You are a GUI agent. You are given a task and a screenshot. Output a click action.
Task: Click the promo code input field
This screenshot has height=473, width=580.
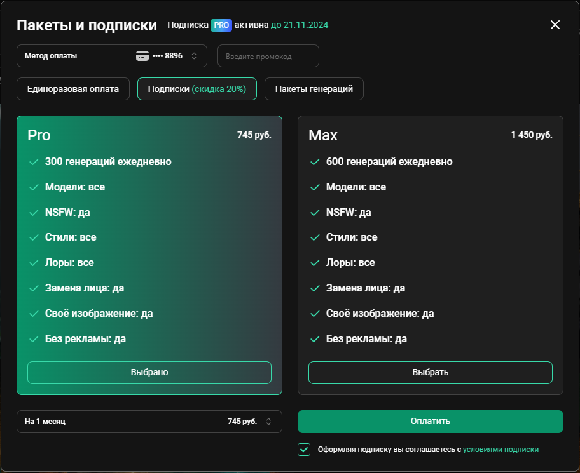[268, 56]
